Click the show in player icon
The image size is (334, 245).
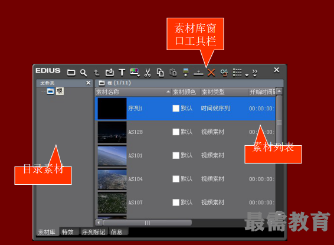point(186,73)
